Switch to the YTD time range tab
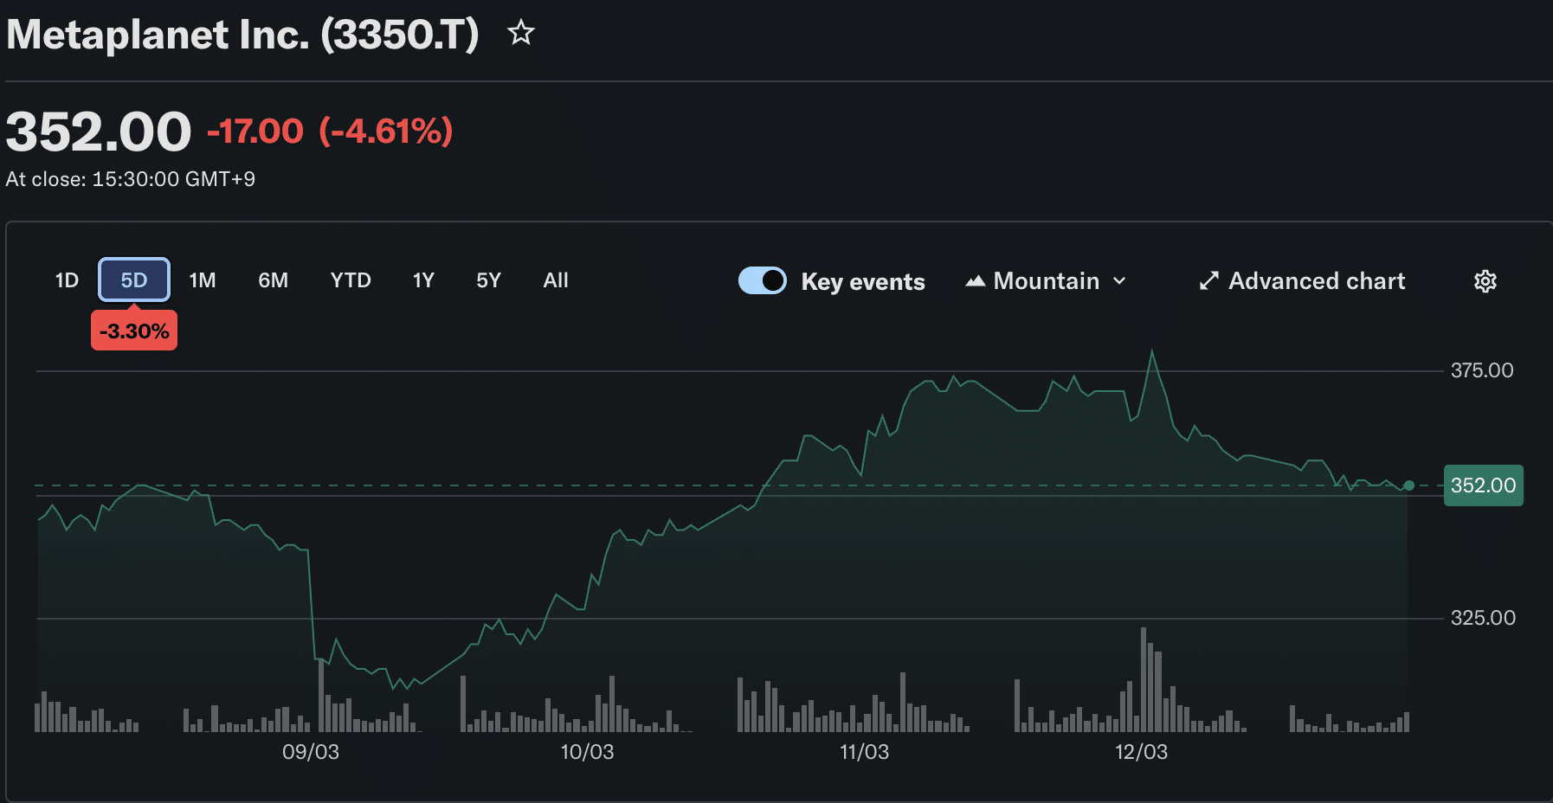 point(350,279)
